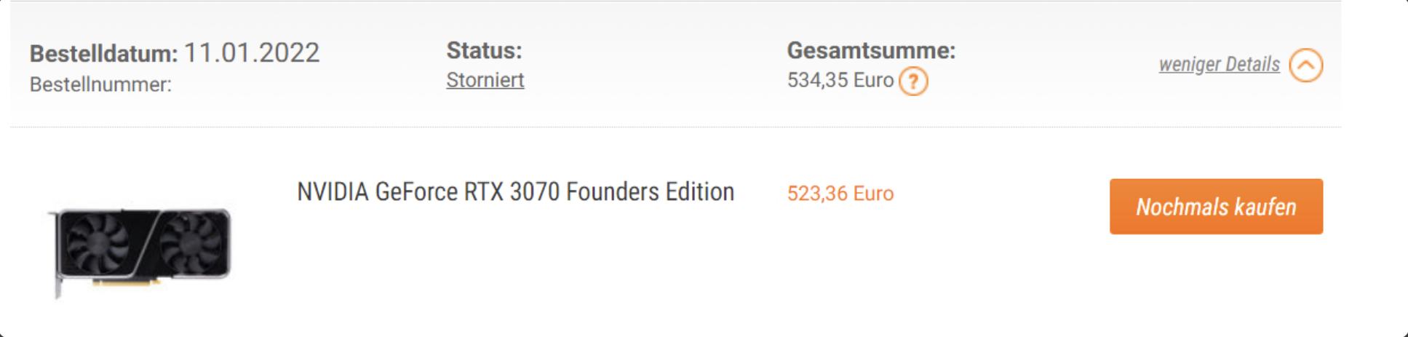Open the 'Storniert' status link
The height and width of the screenshot is (337, 1408).
(485, 80)
